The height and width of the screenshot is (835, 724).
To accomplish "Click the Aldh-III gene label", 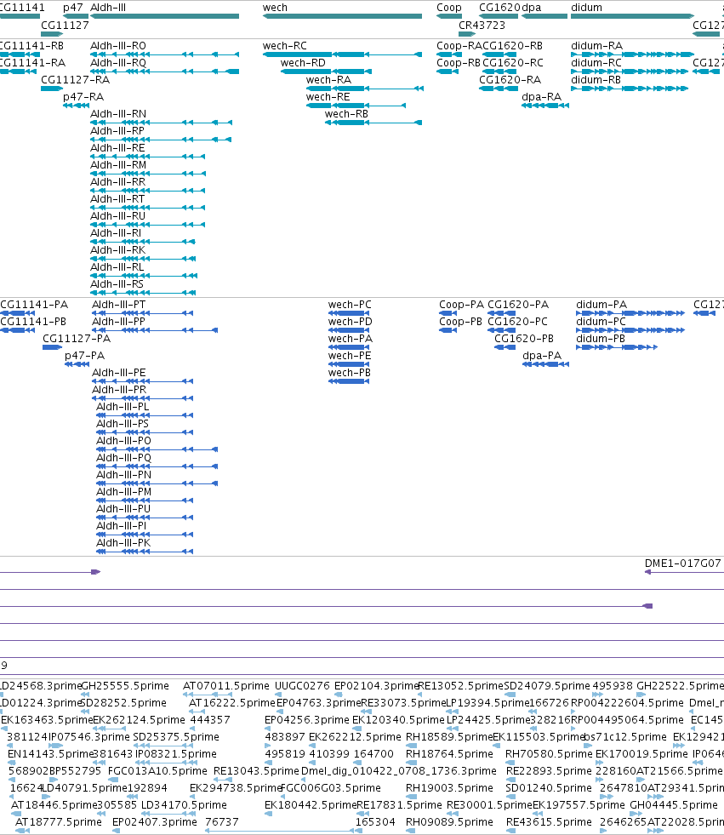I will [x=108, y=8].
